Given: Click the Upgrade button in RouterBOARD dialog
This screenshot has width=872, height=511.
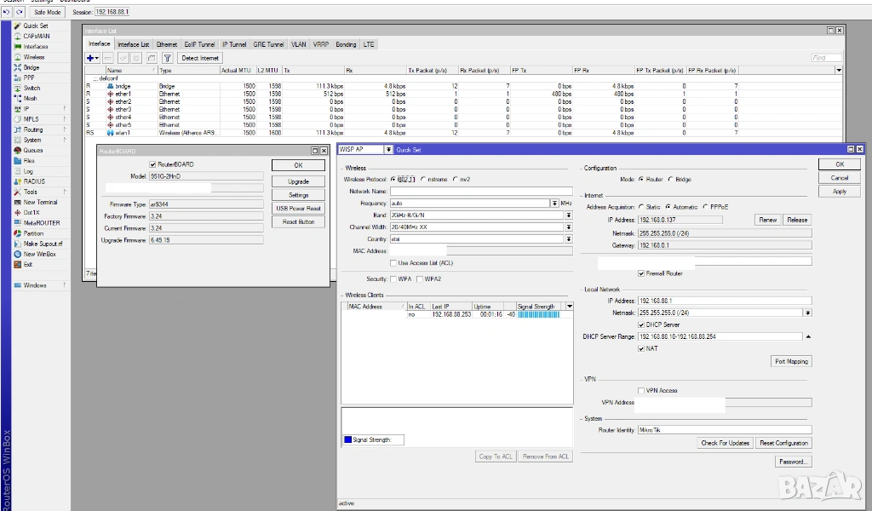Looking at the screenshot, I should tap(298, 181).
